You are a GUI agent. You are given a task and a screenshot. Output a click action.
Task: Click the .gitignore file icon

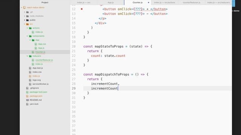(27, 88)
